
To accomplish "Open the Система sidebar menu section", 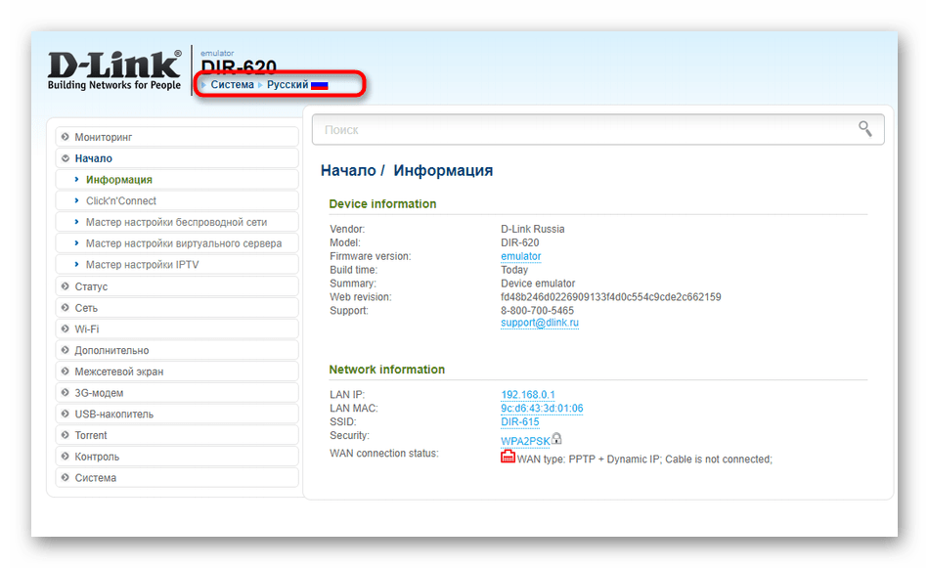I will pos(177,478).
